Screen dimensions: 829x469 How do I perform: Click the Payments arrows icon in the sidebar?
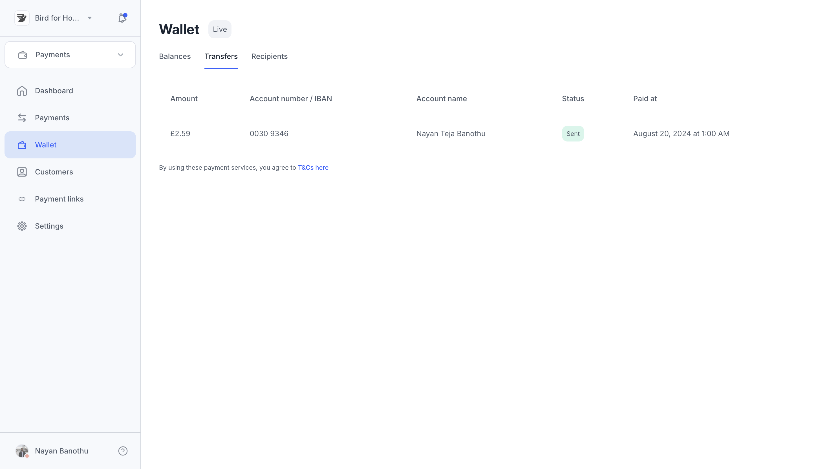tap(22, 118)
